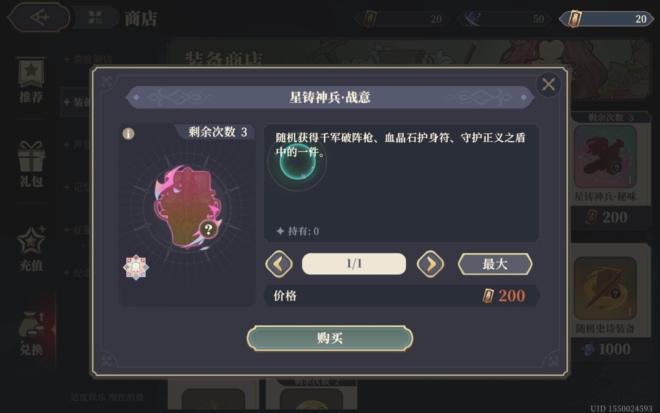Click the back arrow button
Screen dimensions: 660x413
(39, 17)
